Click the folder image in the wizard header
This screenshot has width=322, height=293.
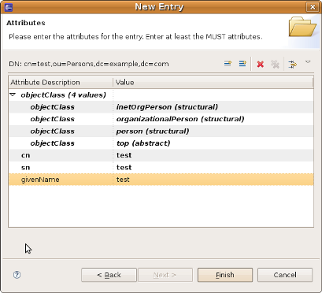click(302, 27)
